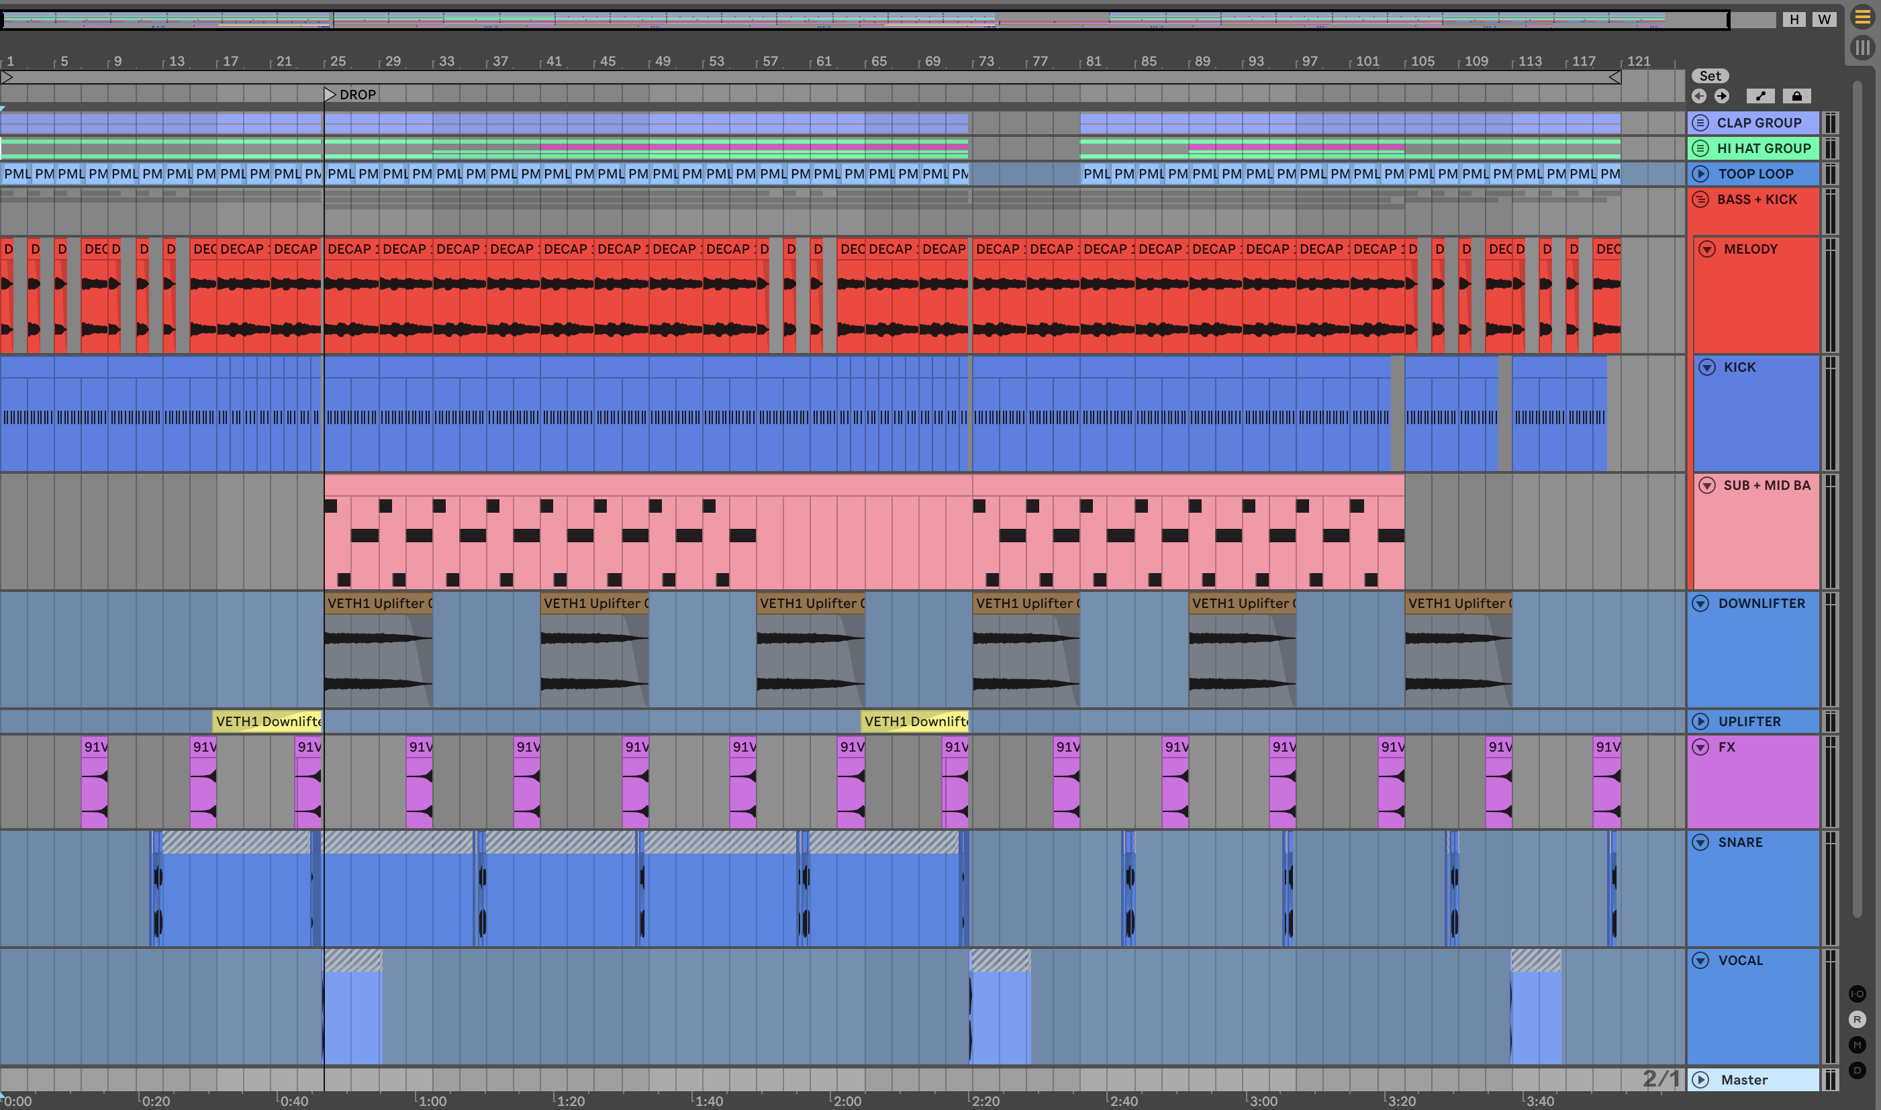Click the W optimize width button
Image resolution: width=1881 pixels, height=1110 pixels.
1824,19
